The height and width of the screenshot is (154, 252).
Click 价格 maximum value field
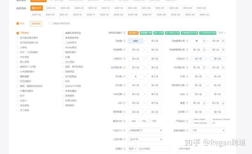coord(217,76)
